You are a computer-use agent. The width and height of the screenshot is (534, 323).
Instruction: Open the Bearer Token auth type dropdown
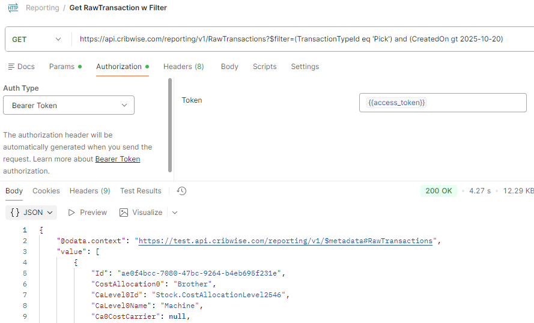point(69,105)
